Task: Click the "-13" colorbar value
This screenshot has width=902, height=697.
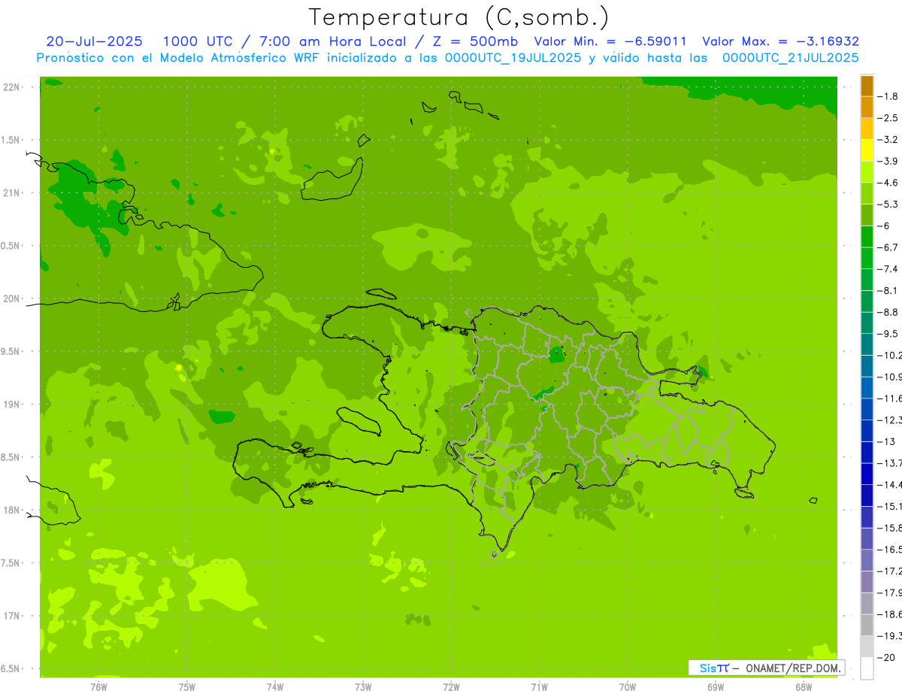Action: (885, 441)
